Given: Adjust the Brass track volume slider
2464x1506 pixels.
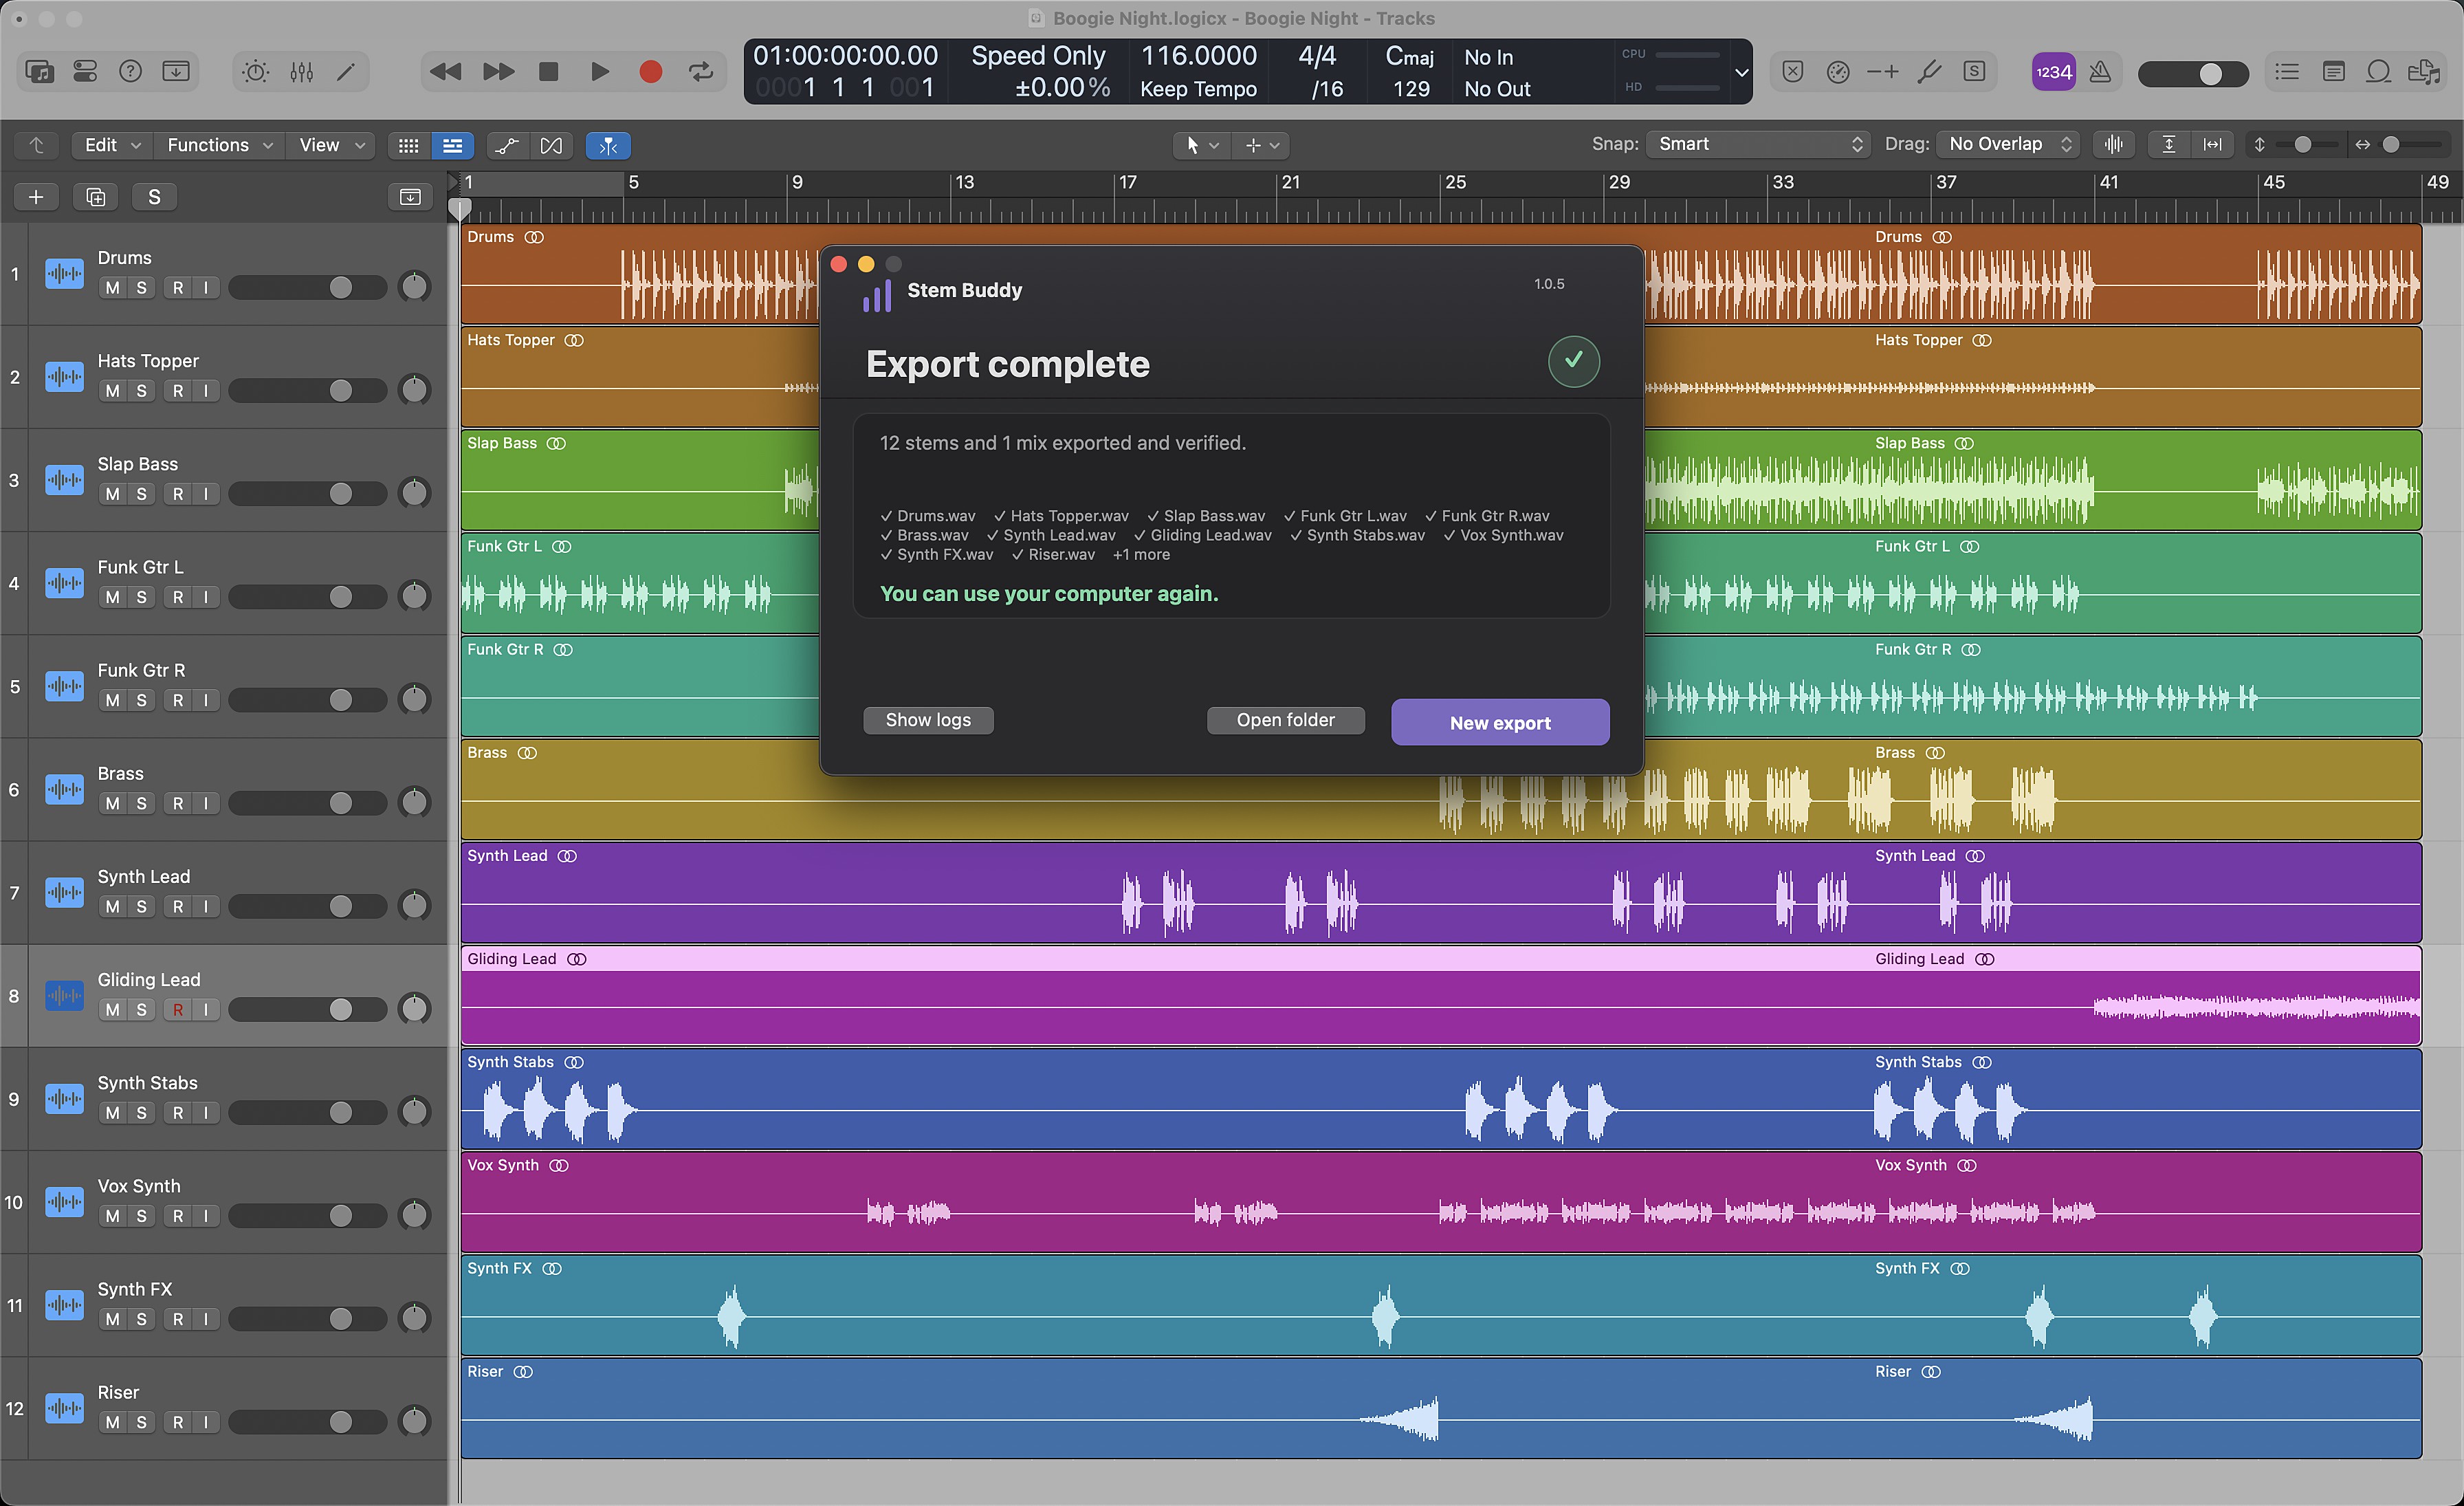Looking at the screenshot, I should pos(308,803).
